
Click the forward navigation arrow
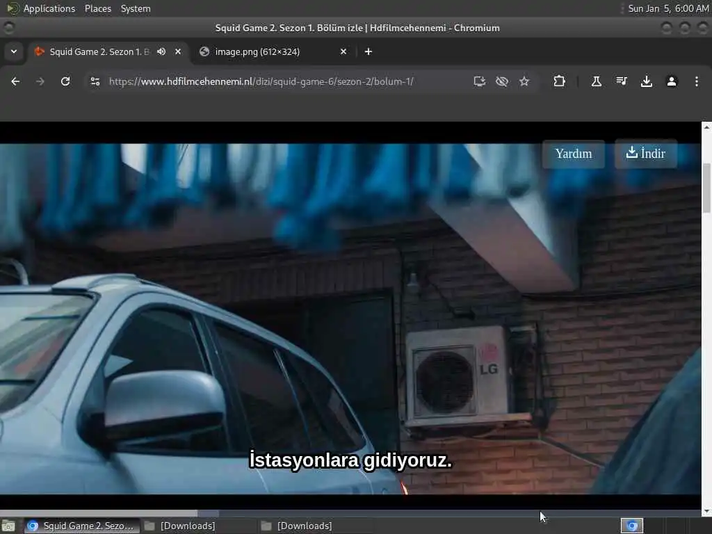point(40,81)
